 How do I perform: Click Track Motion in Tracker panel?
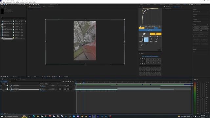tap(197, 29)
